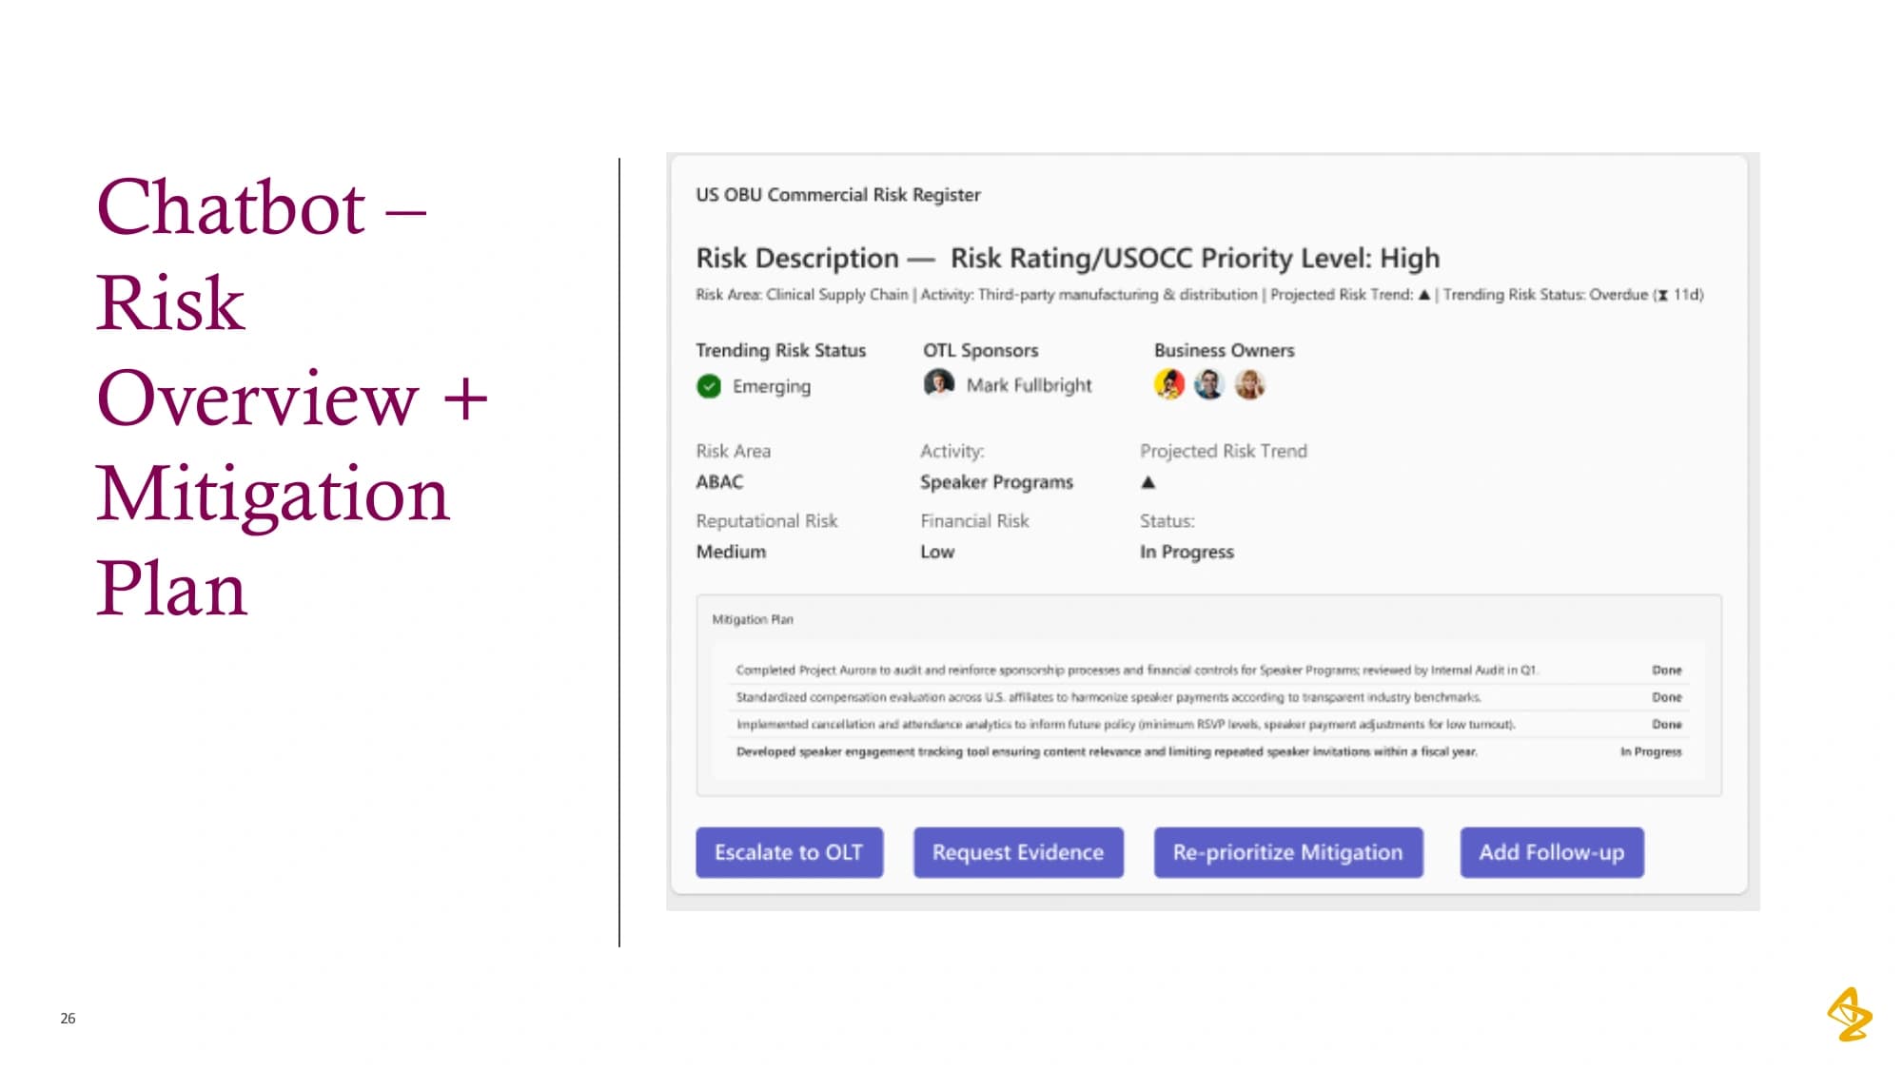
Task: Click the Add Follow-up button
Action: coord(1552,852)
